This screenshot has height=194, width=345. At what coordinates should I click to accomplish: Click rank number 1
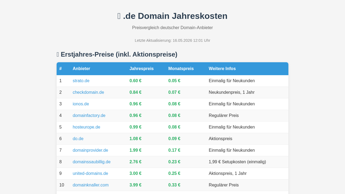click(60, 81)
